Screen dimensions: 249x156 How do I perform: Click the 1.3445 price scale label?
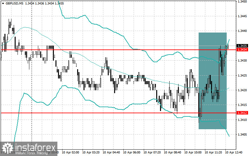pos(242,16)
